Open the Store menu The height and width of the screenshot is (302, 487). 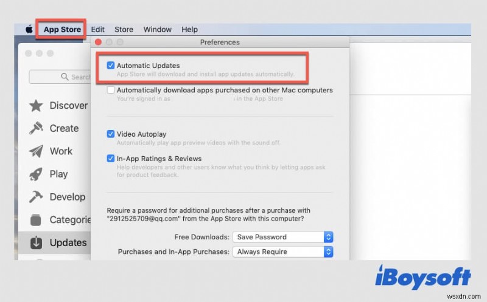(124, 29)
